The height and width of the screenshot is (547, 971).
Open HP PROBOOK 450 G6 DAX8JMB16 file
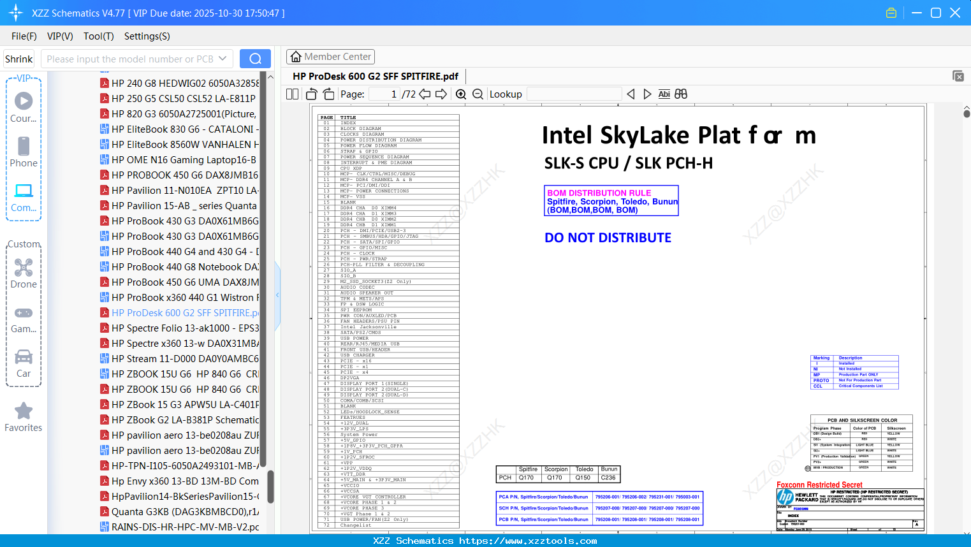tap(180, 175)
